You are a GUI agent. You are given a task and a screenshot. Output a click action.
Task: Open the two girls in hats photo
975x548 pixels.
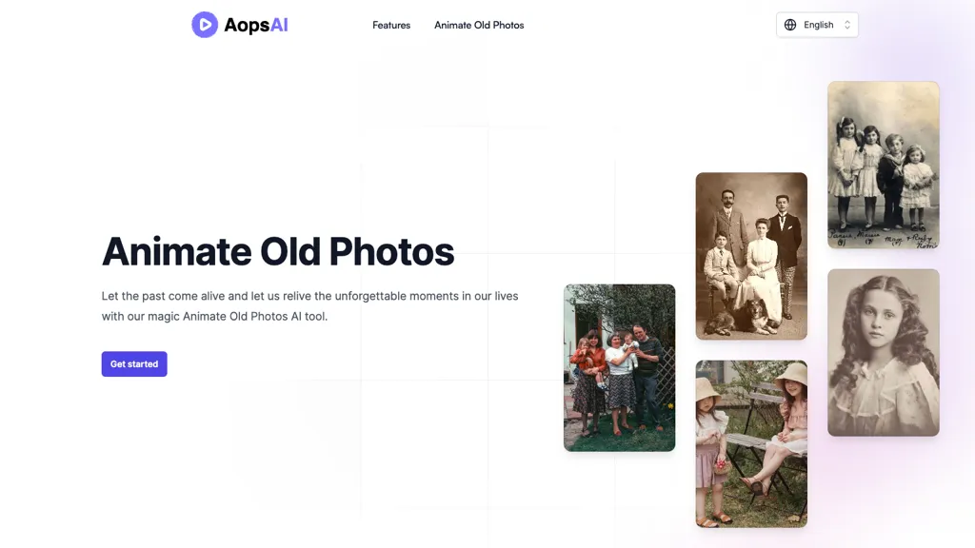(x=751, y=443)
